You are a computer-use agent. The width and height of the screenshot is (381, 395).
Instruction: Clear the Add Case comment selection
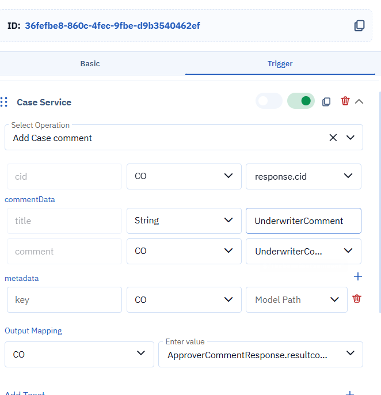click(x=333, y=138)
